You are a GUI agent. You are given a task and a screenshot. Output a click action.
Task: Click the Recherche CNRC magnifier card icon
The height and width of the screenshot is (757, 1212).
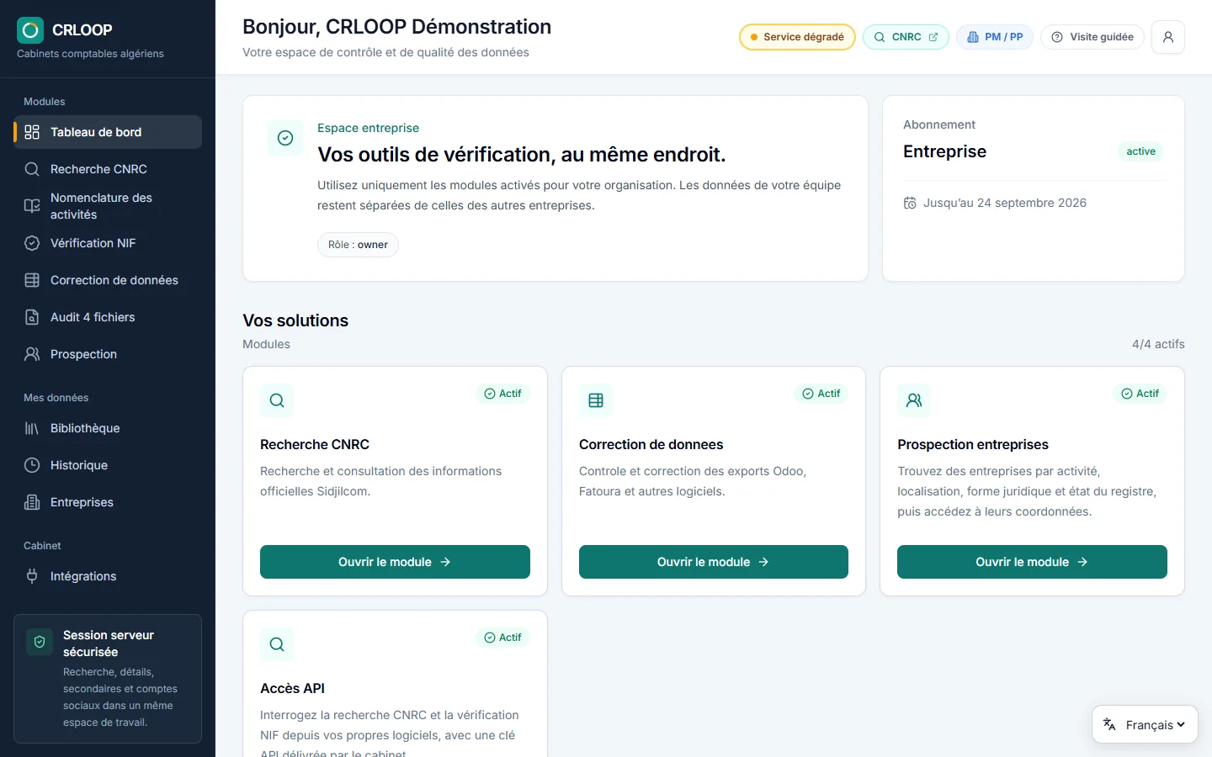(x=277, y=400)
